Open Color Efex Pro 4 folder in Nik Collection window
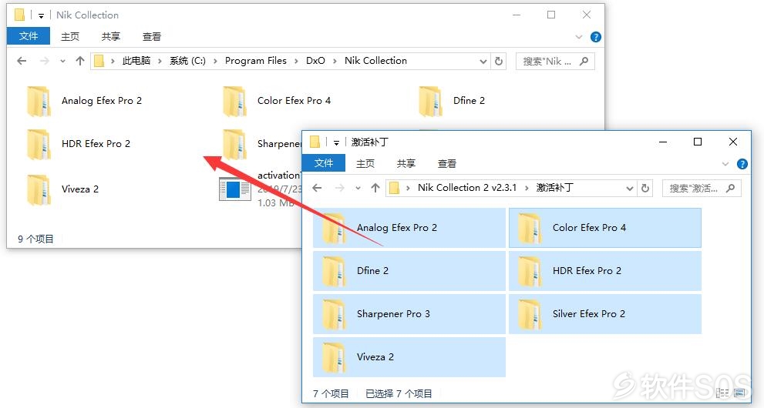Viewport: 764px width, 408px height. pos(278,101)
